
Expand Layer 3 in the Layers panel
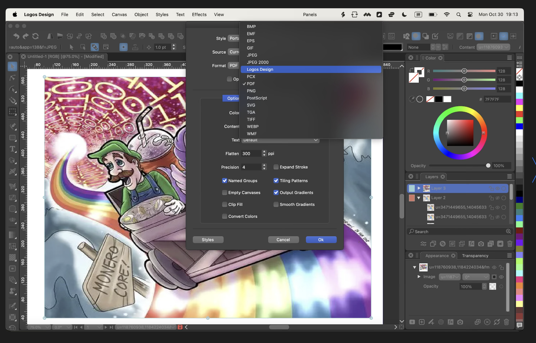pyautogui.click(x=419, y=188)
